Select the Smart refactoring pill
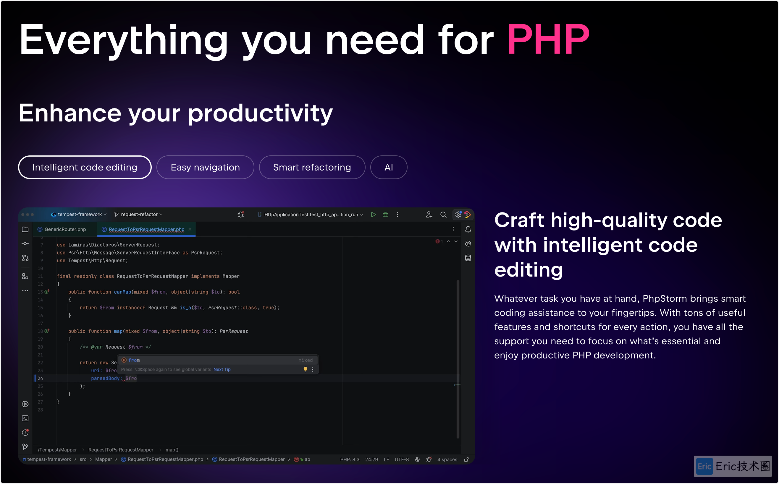 point(312,167)
